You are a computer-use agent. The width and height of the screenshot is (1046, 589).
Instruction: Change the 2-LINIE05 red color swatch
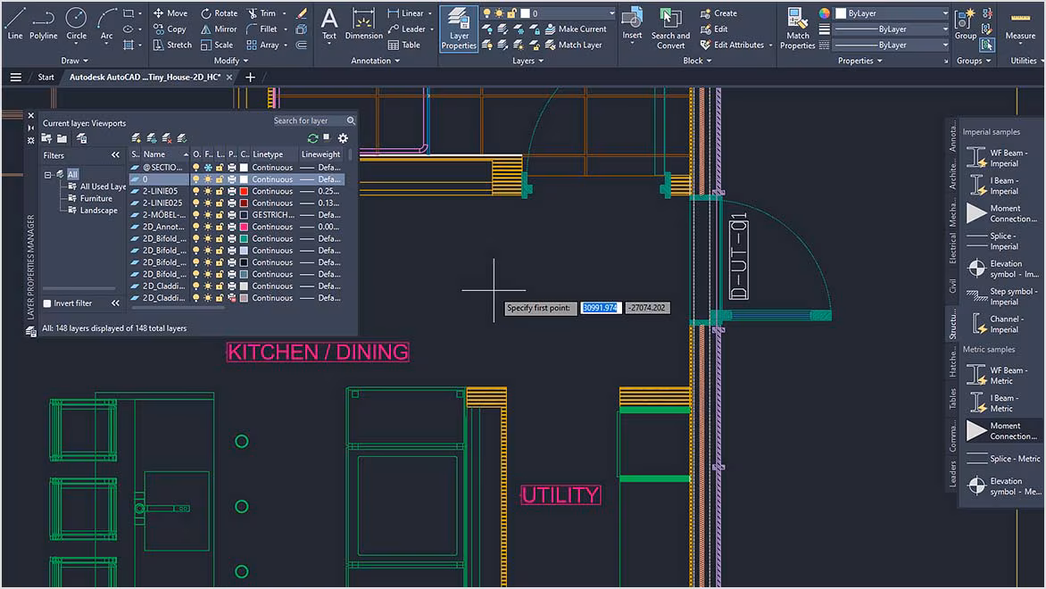pyautogui.click(x=245, y=192)
